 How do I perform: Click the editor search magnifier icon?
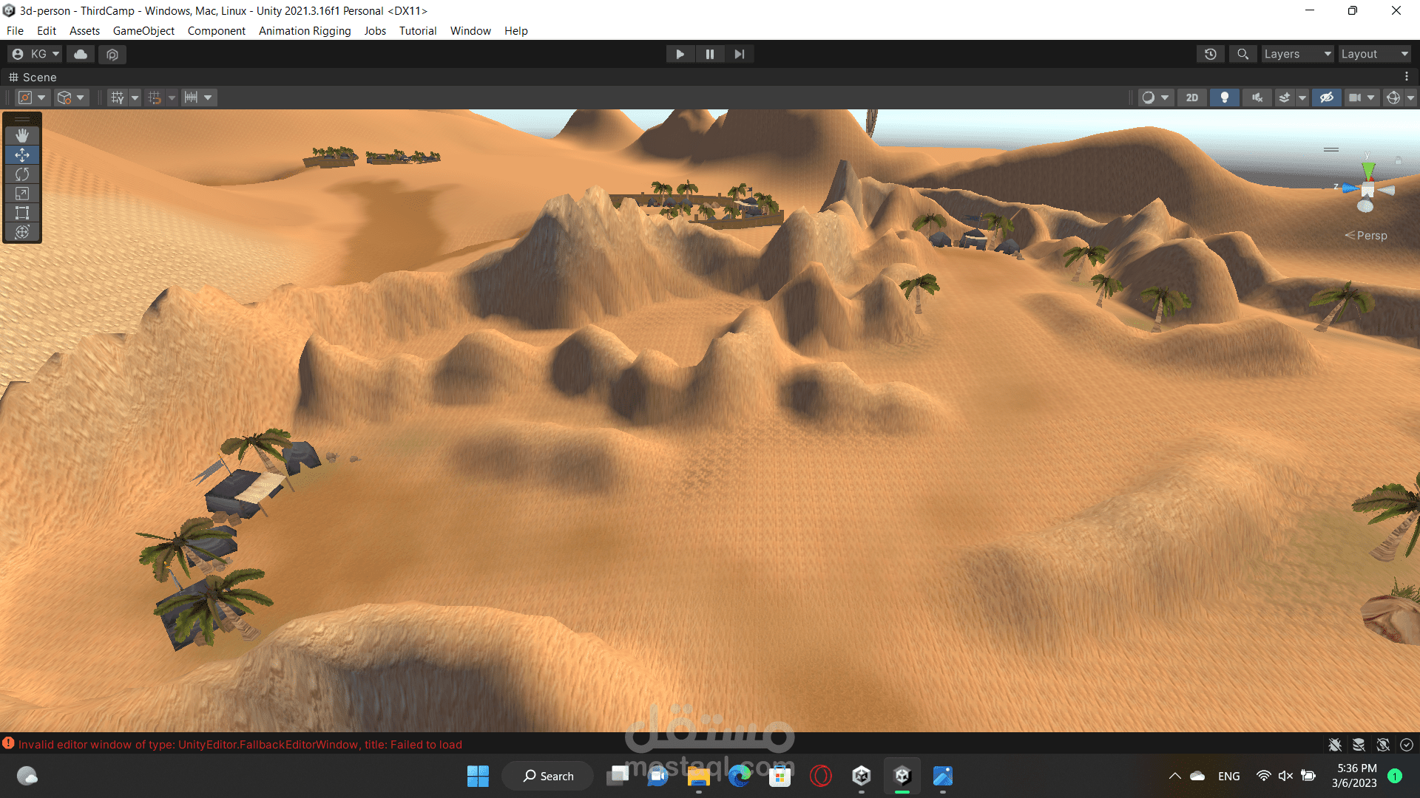tap(1242, 54)
